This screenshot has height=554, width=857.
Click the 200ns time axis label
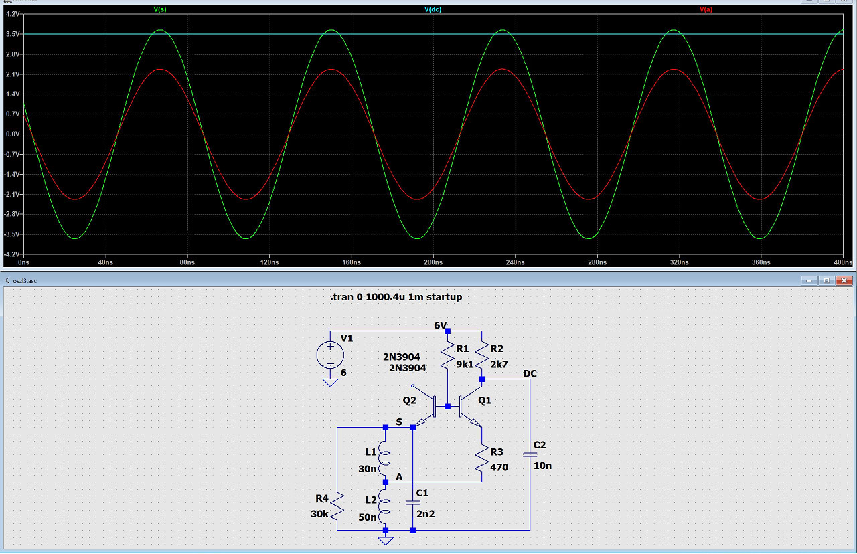coord(433,263)
